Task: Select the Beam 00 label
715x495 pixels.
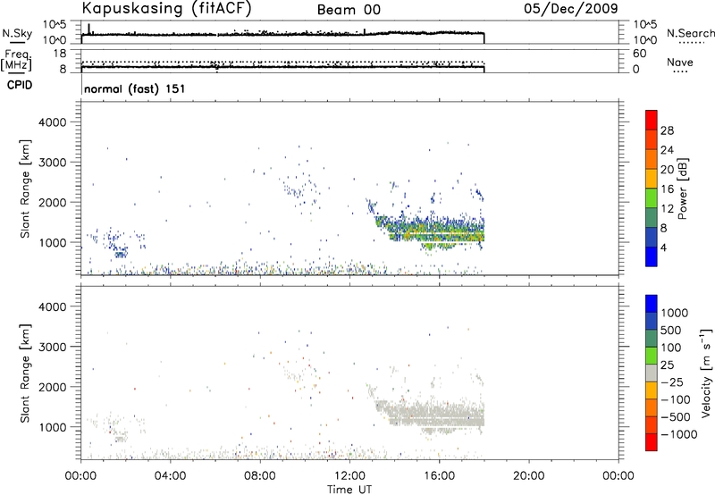Action: [x=349, y=10]
